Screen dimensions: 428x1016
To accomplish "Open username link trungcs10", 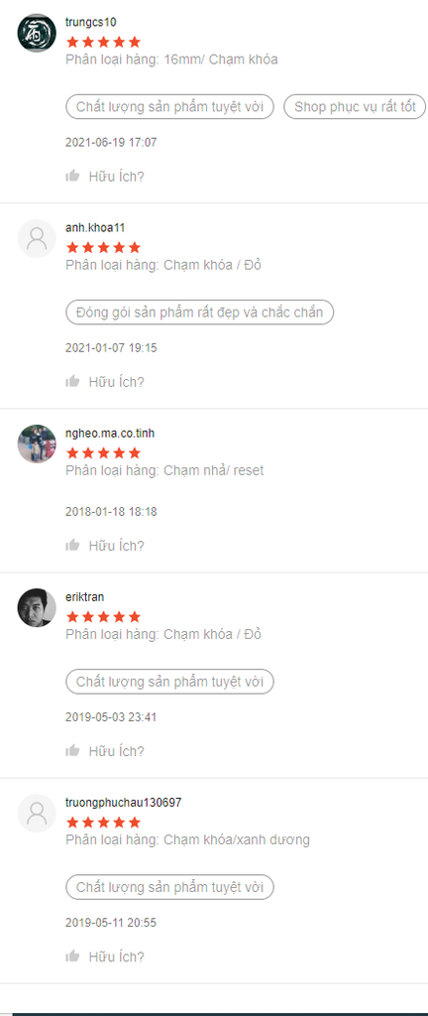I will click(91, 22).
